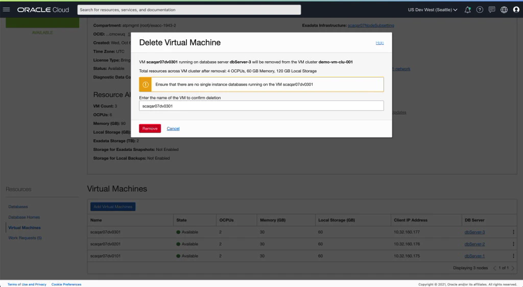Click the DB Server column header
Viewport: 523px width, 287px height.
[x=474, y=220]
